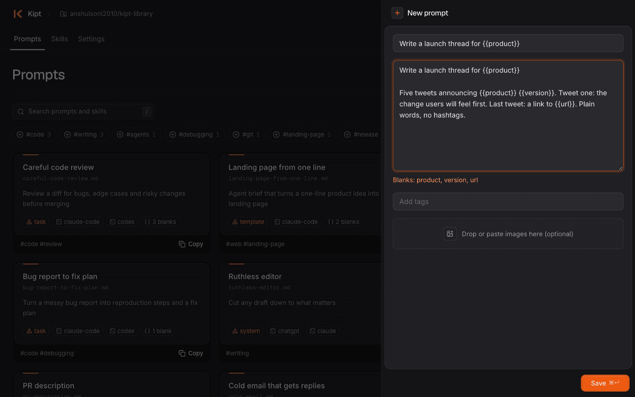This screenshot has height=397, width=635.
Task: Save the new prompt
Action: [605, 383]
